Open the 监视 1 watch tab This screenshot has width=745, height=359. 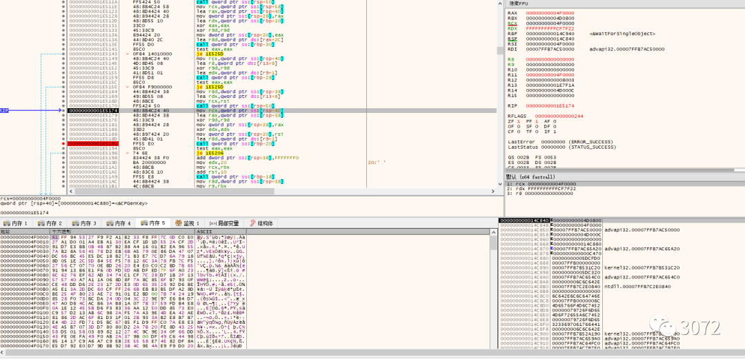click(187, 223)
